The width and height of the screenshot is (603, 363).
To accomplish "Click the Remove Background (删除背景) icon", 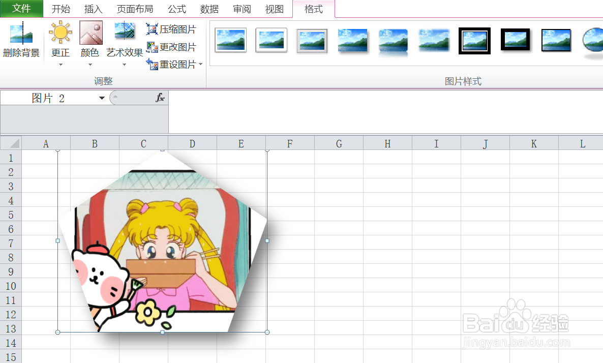I will 21,34.
